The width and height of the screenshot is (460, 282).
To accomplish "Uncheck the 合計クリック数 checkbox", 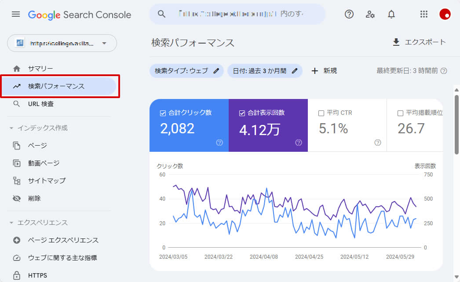I will coord(163,113).
